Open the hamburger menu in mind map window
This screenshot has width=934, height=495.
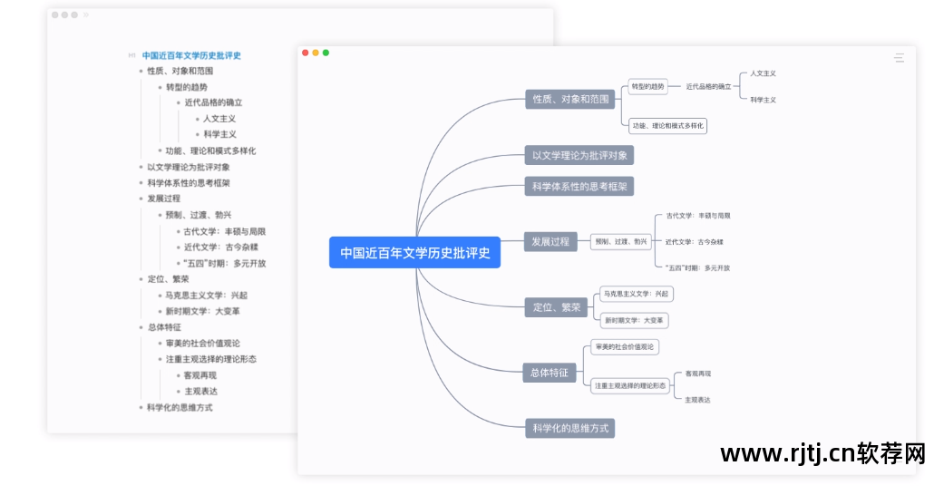point(899,58)
